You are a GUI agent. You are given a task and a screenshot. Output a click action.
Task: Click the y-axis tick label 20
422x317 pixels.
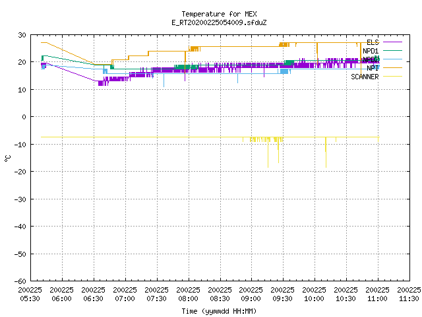pyautogui.click(x=22, y=62)
